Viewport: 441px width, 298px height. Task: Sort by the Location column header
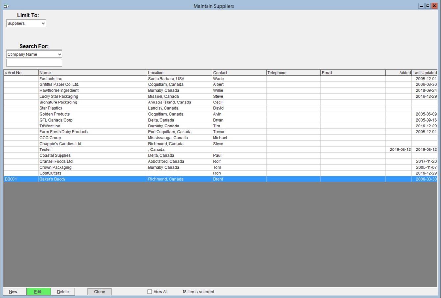(x=180, y=73)
